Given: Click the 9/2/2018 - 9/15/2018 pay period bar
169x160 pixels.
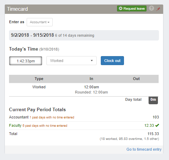Looking at the screenshot, I should point(84,35).
